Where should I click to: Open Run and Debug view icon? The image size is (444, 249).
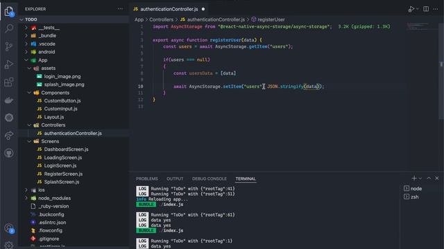coord(9,64)
